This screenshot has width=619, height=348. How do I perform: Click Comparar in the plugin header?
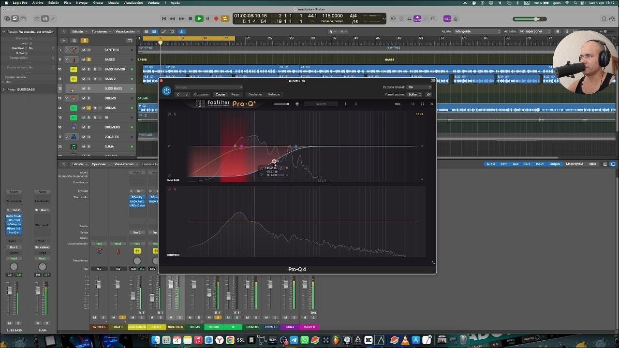(x=202, y=94)
